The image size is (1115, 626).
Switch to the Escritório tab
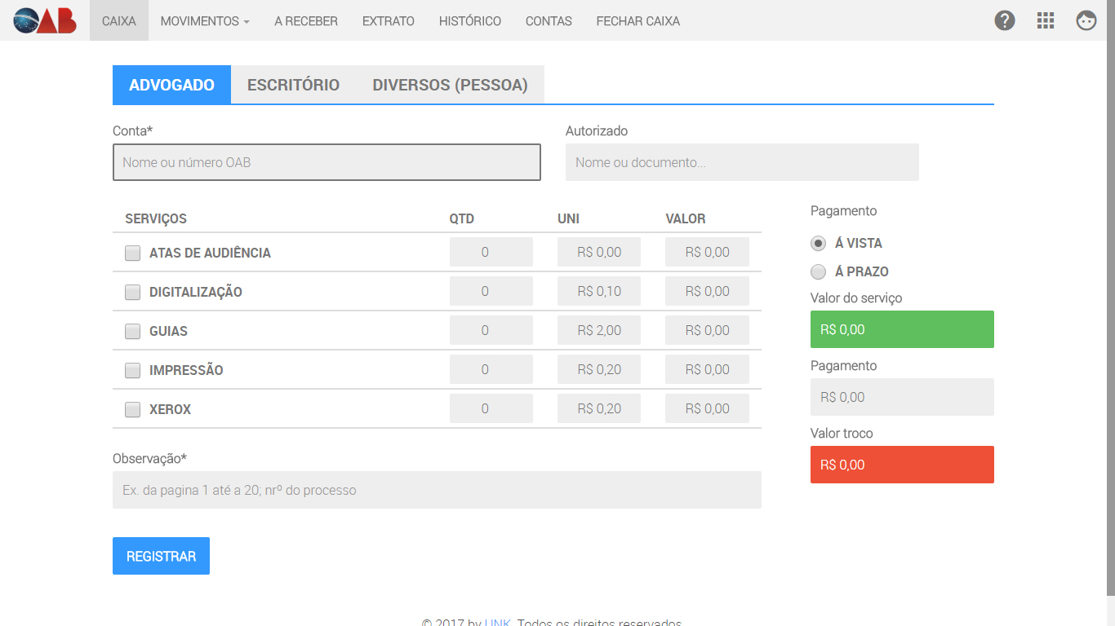click(x=293, y=85)
